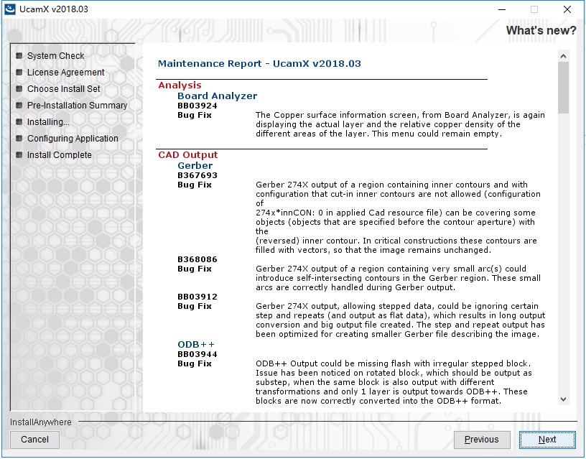Click bug ID BB03924
Image resolution: width=586 pixels, height=459 pixels.
(197, 106)
